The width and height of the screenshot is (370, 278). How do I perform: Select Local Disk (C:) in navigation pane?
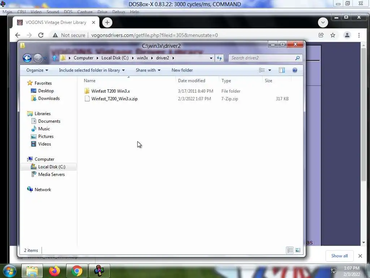[x=52, y=167]
